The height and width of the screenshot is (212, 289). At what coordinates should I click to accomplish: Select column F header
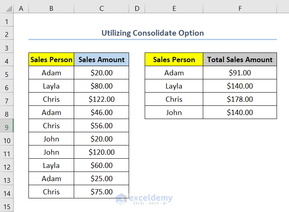[240, 7]
